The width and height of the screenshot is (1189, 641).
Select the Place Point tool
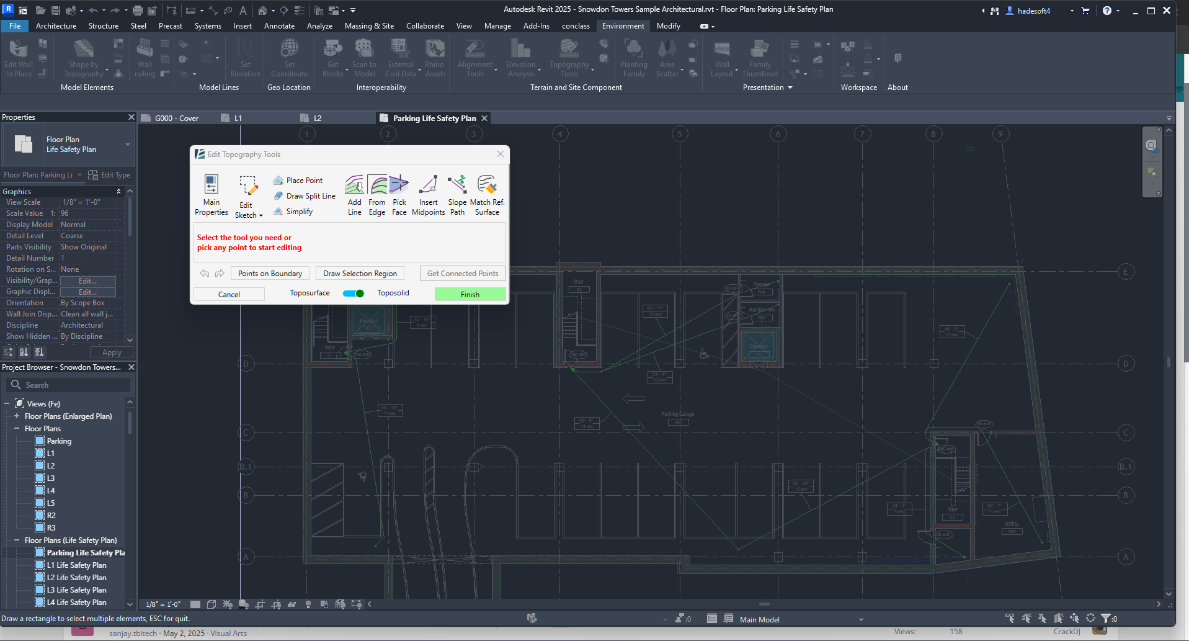point(298,181)
